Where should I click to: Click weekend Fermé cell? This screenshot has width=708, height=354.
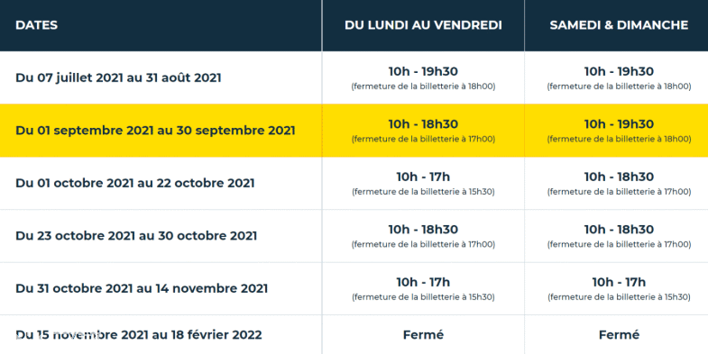click(619, 334)
